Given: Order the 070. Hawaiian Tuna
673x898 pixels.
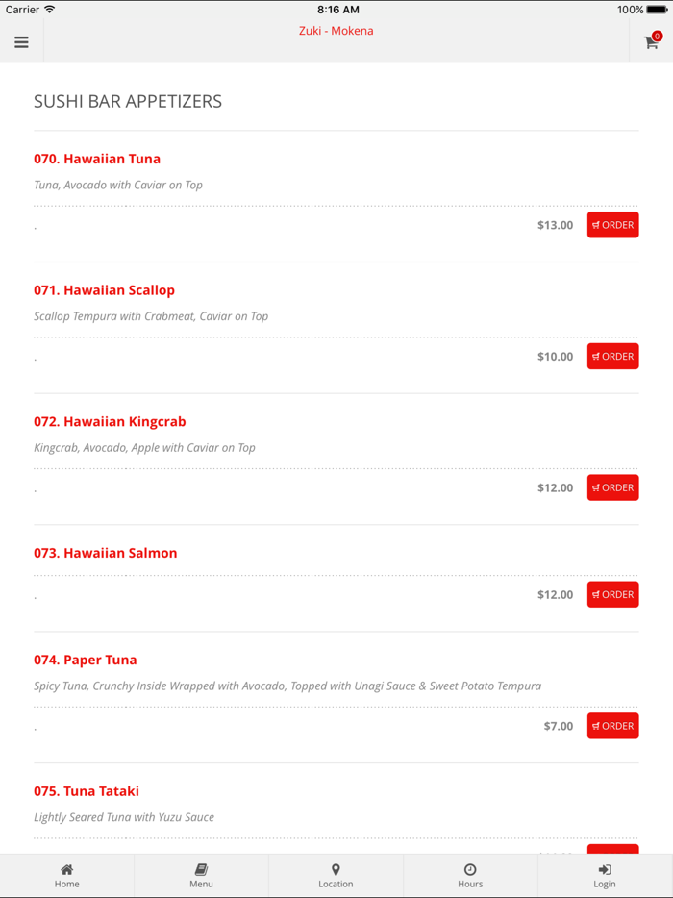Looking at the screenshot, I should [x=612, y=224].
